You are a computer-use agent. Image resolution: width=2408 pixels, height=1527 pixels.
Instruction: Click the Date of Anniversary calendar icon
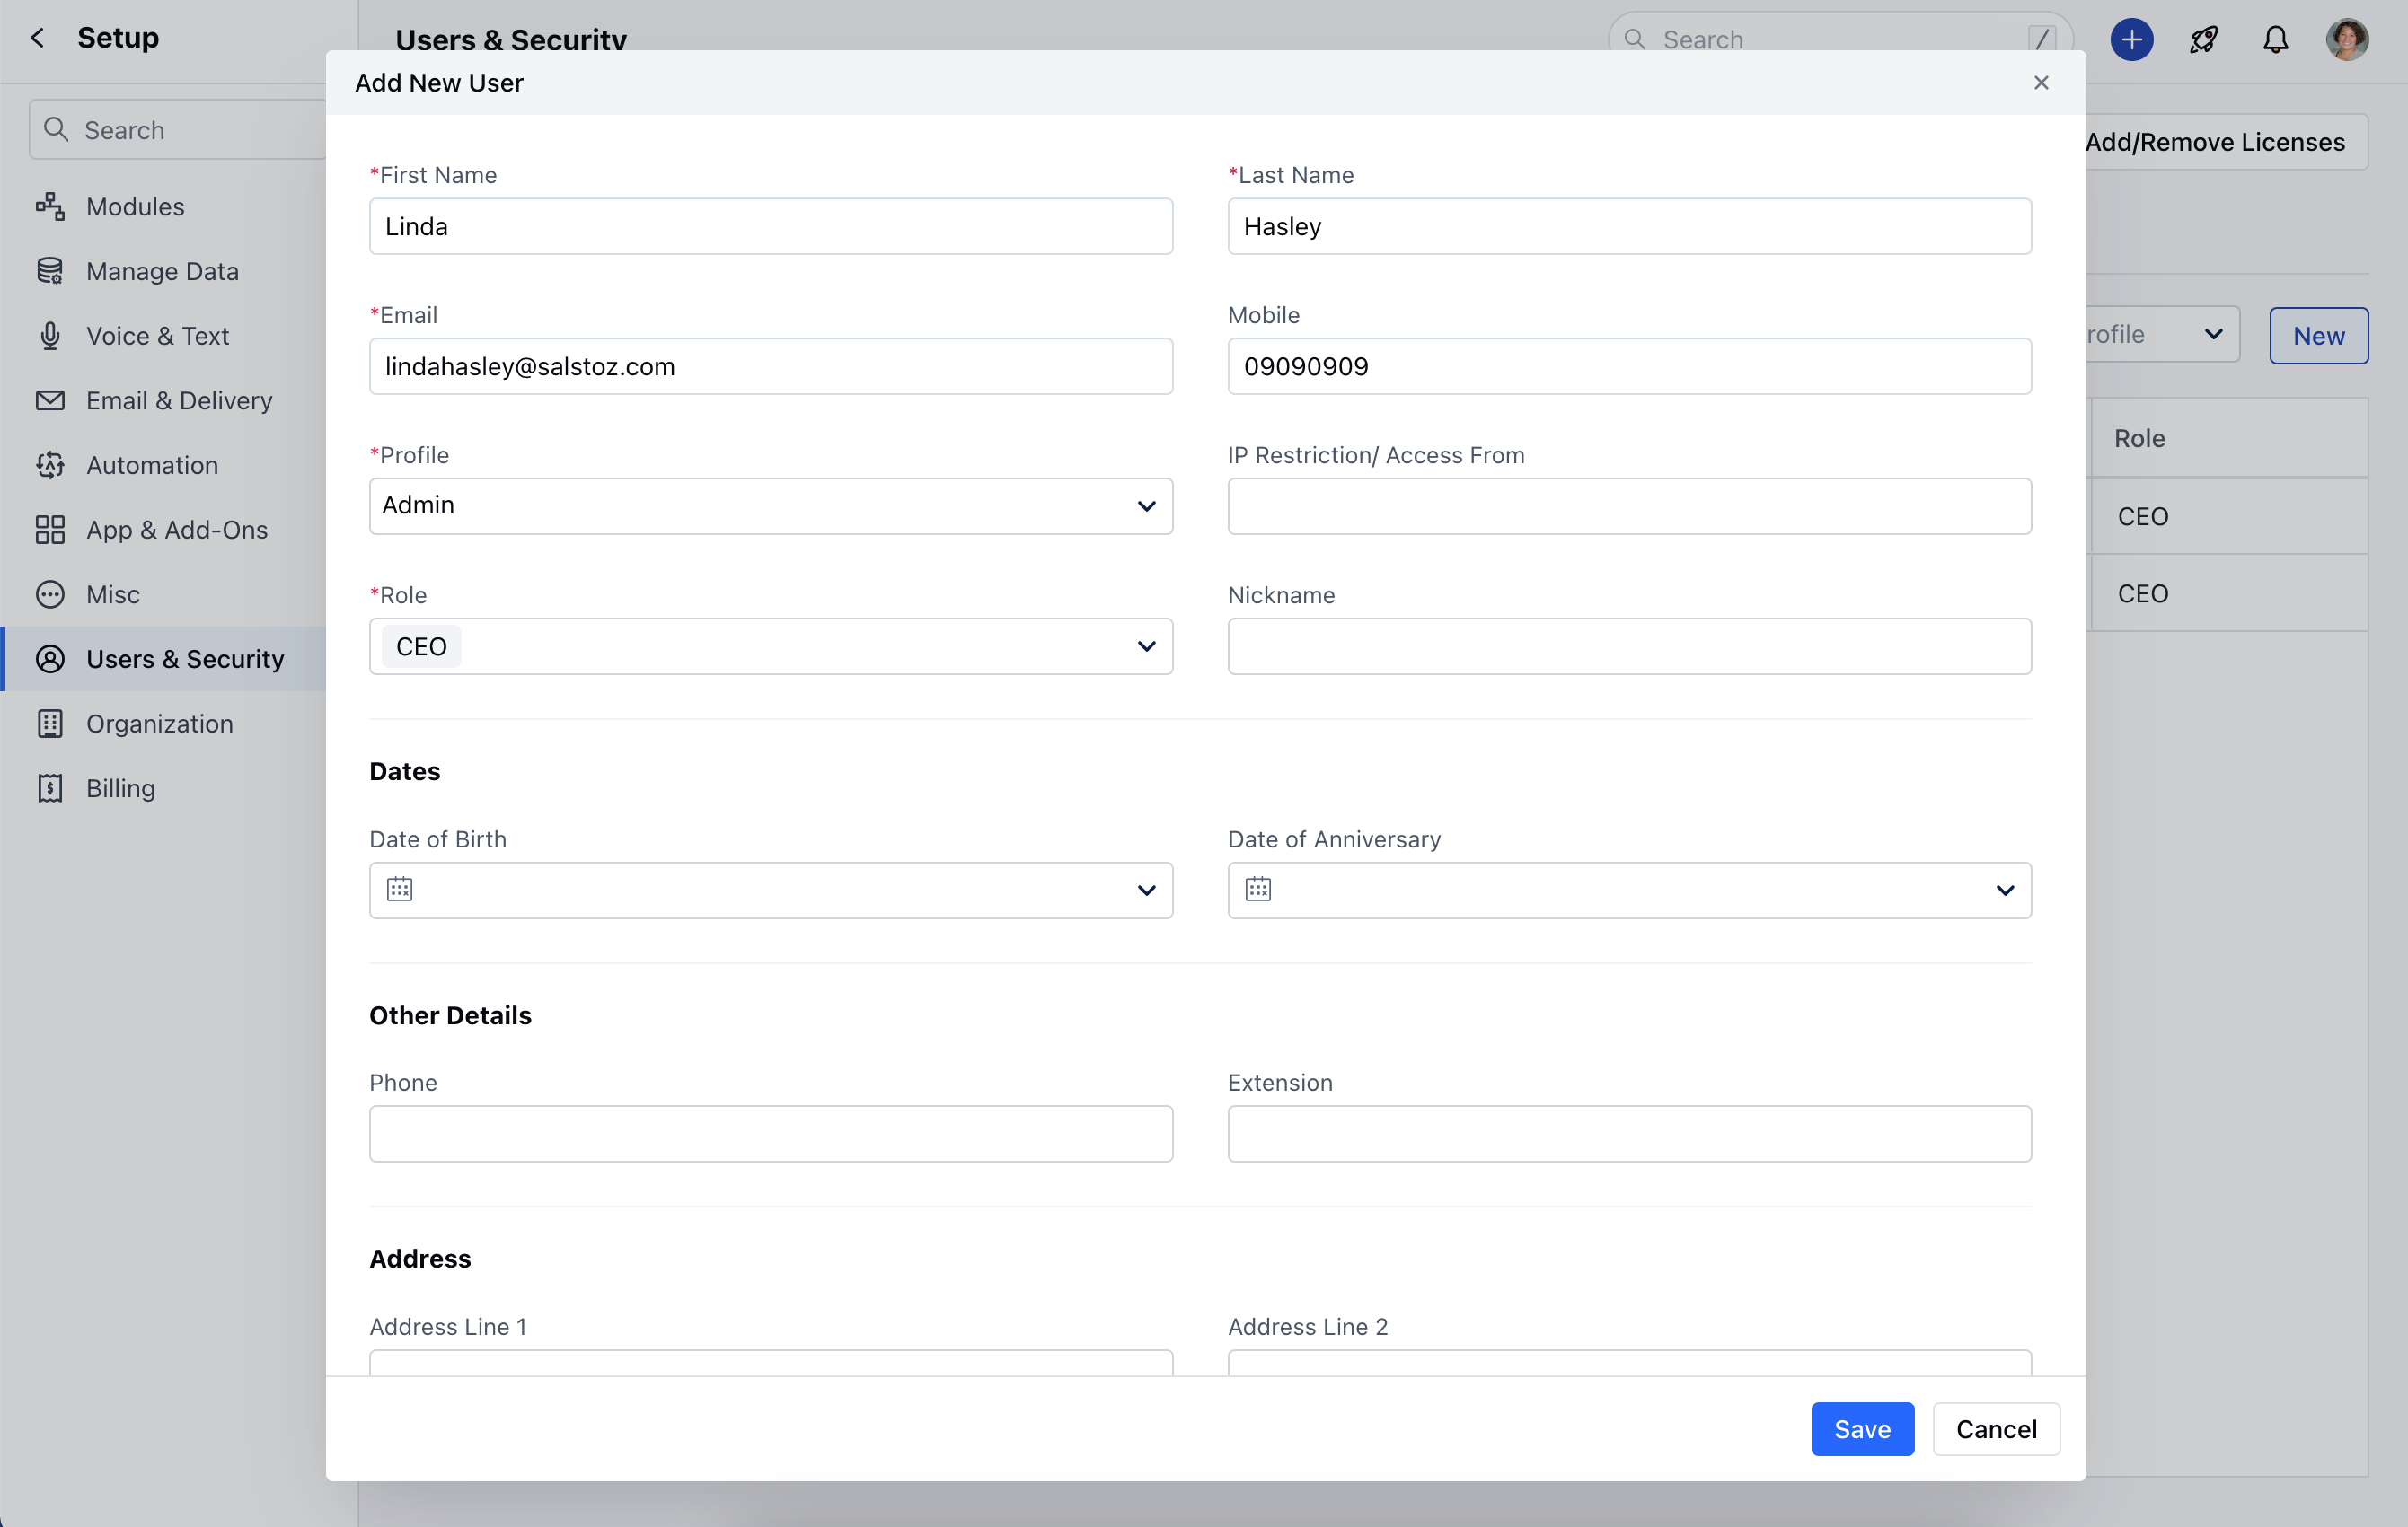click(1258, 890)
